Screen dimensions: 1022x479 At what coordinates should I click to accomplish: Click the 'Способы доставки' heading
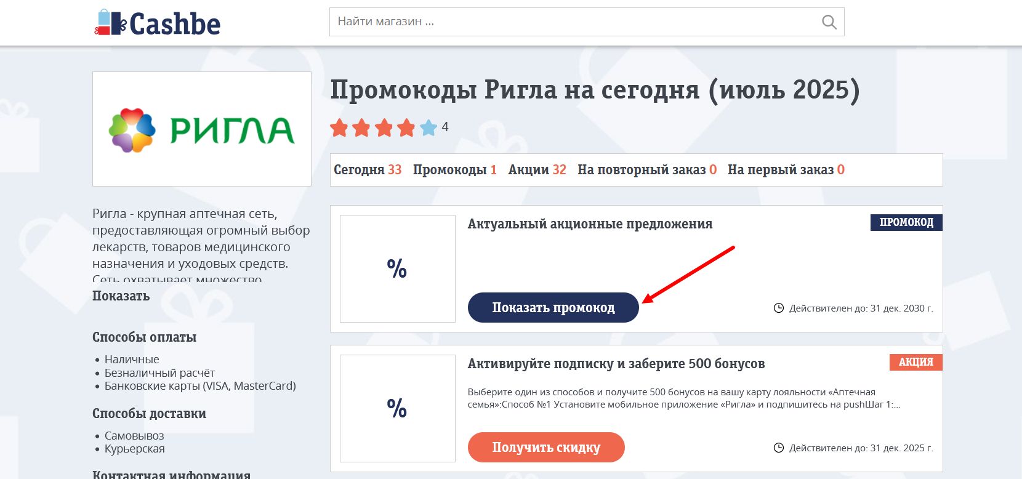click(150, 414)
